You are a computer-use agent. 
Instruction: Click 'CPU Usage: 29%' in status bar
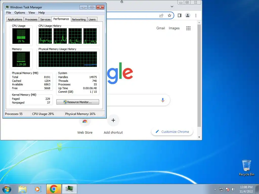tap(43, 114)
